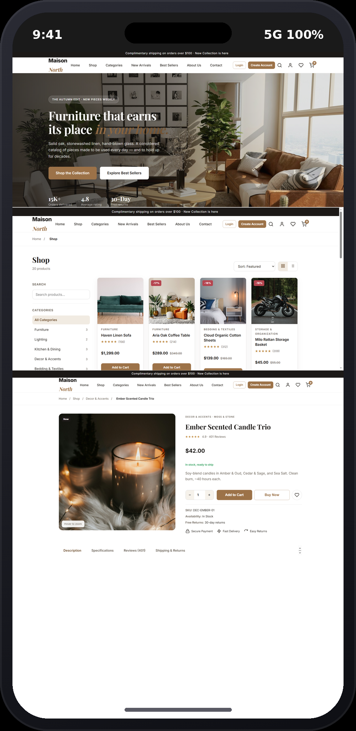
Task: Go to Best Sellers in the Shop page nav
Action: [x=157, y=224]
